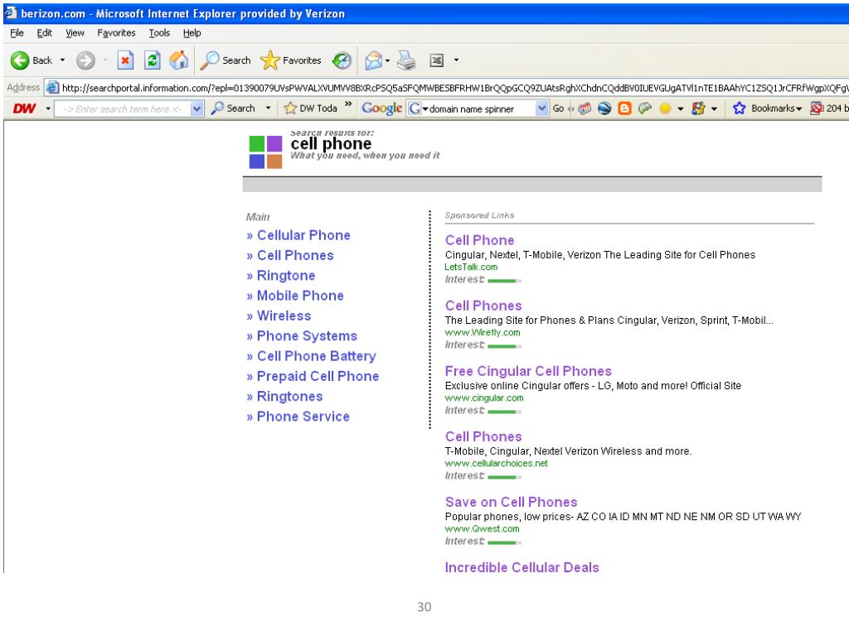This screenshot has width=849, height=636.
Task: Expand the DW search term combo arrow
Action: [x=197, y=108]
